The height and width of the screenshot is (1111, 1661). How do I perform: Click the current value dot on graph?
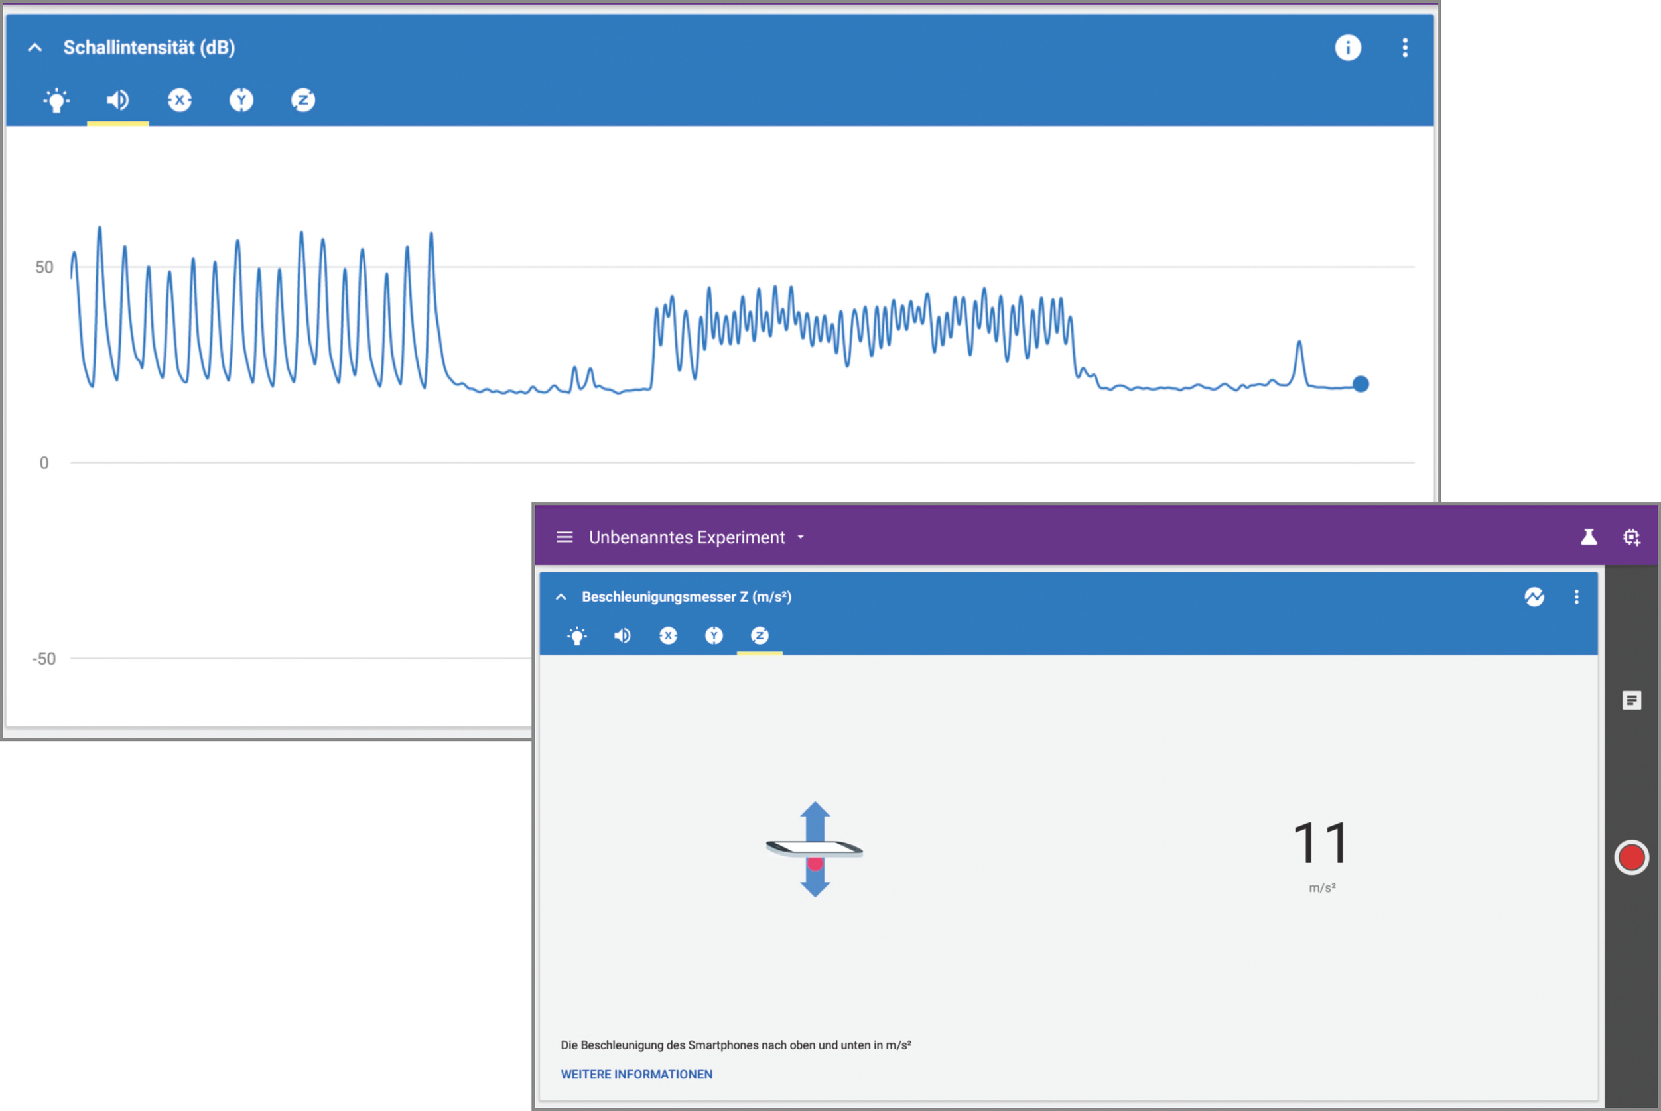tap(1360, 384)
